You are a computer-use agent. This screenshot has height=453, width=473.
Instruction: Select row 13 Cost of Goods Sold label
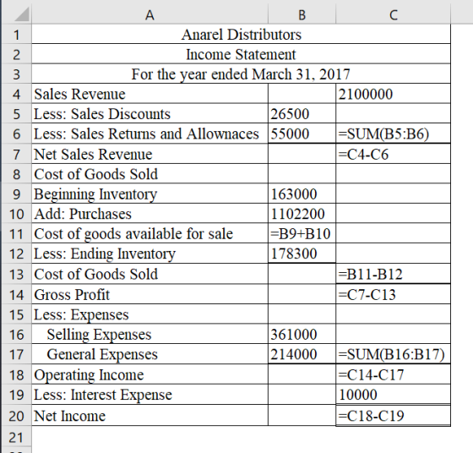click(x=150, y=274)
